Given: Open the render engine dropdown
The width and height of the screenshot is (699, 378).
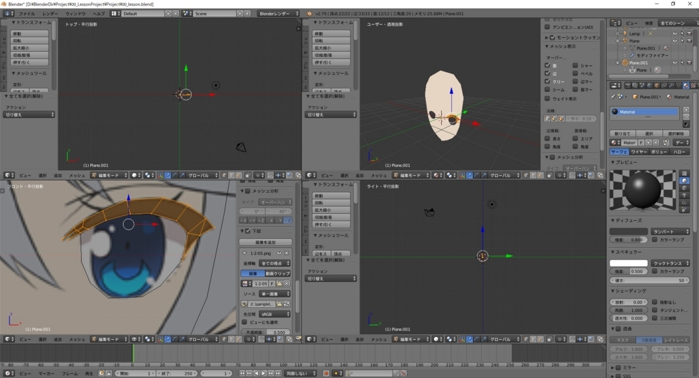Looking at the screenshot, I should pos(279,14).
